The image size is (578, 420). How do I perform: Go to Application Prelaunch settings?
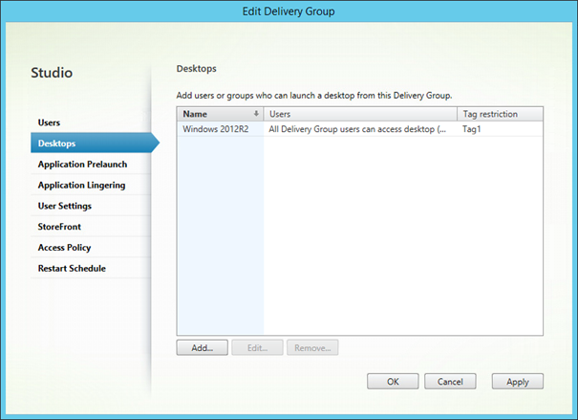pos(91,165)
